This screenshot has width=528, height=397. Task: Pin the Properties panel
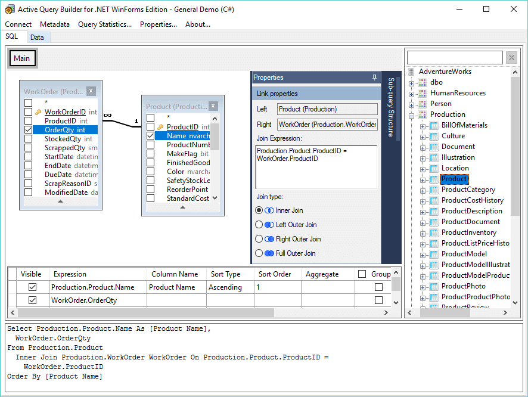(374, 77)
